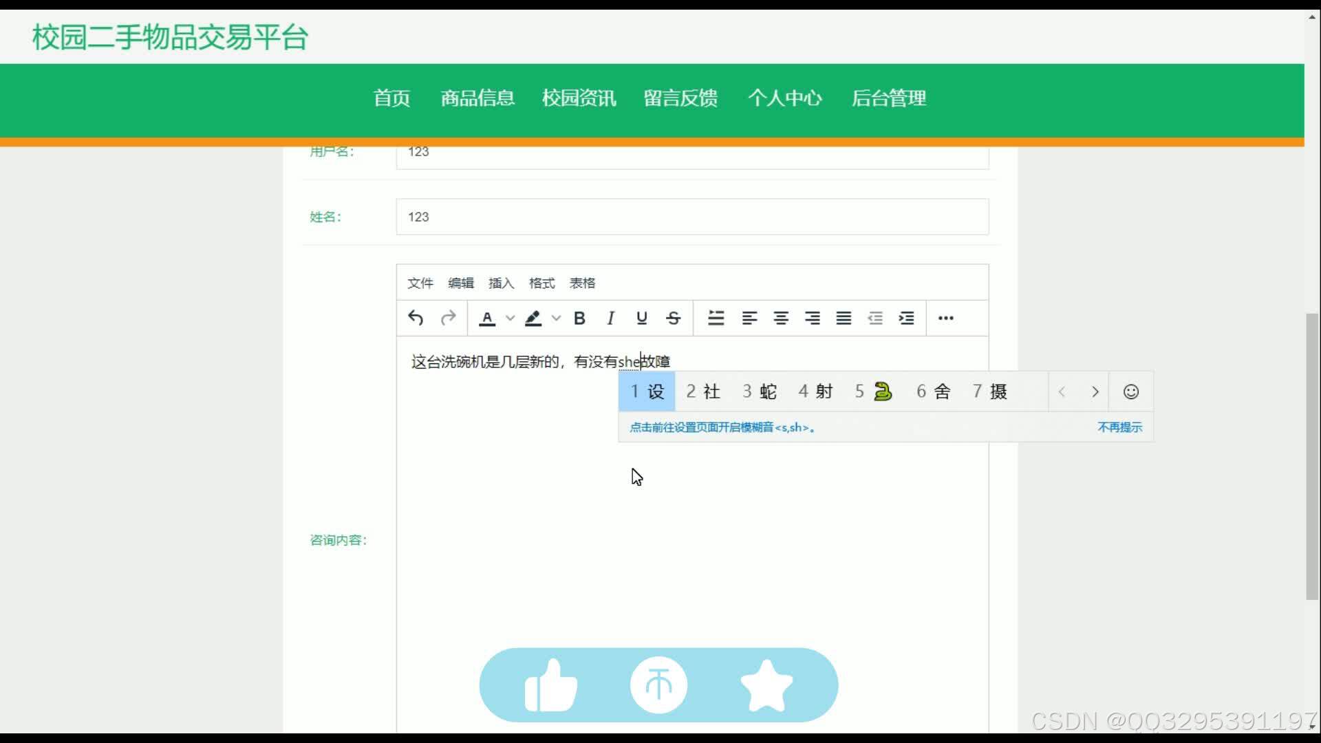The width and height of the screenshot is (1321, 743).
Task: Select IME candidate 2 社
Action: point(703,391)
